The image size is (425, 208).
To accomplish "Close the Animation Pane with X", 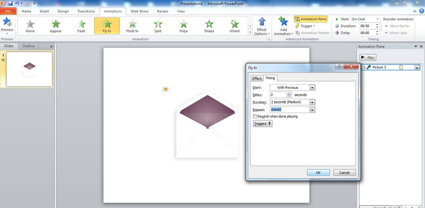I will point(421,47).
